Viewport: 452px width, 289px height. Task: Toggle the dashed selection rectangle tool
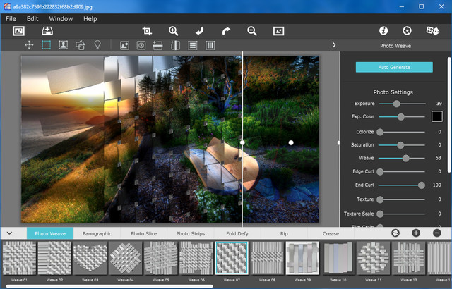coord(46,45)
